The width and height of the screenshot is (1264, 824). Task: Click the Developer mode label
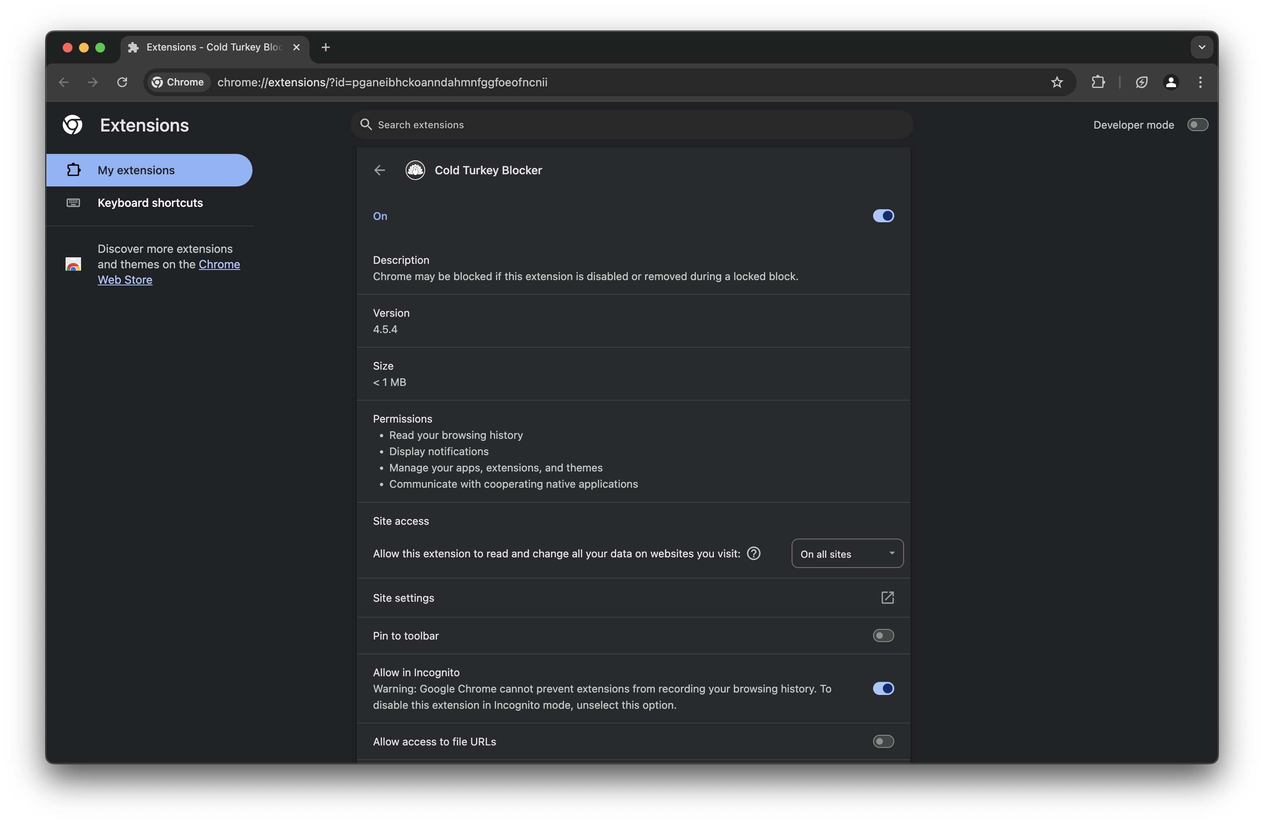click(1133, 125)
